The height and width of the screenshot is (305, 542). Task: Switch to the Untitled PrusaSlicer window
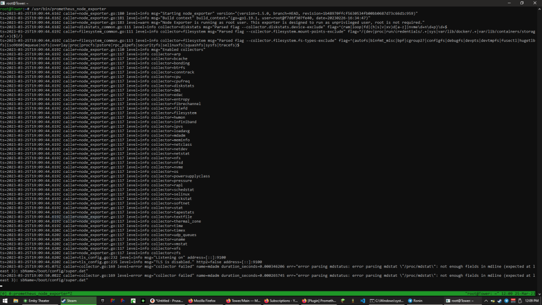[167, 301]
